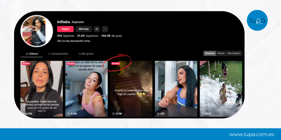Screen dimensions: 281x140
Task: Switch to the Videos tab
Action: (x=32, y=54)
